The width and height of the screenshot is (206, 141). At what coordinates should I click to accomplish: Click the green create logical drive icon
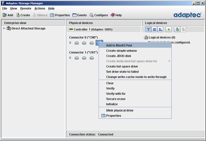coord(177,29)
